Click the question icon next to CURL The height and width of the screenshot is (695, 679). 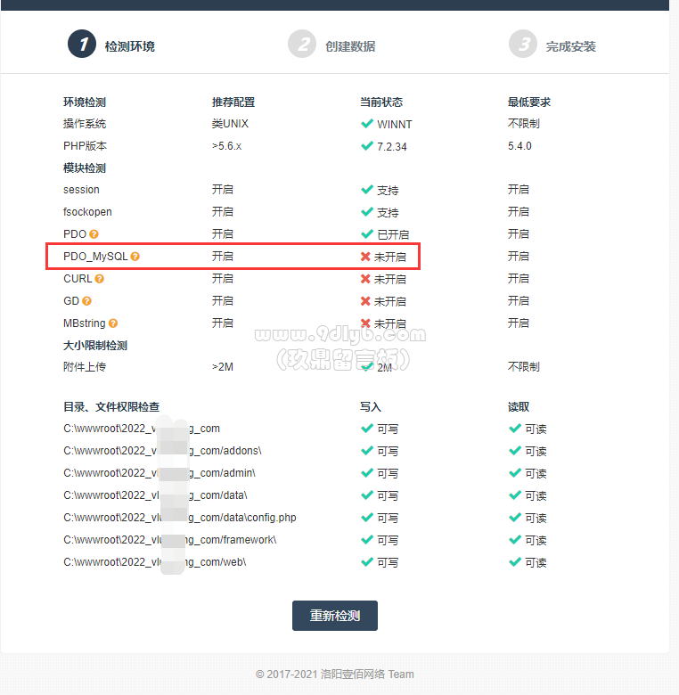[100, 279]
